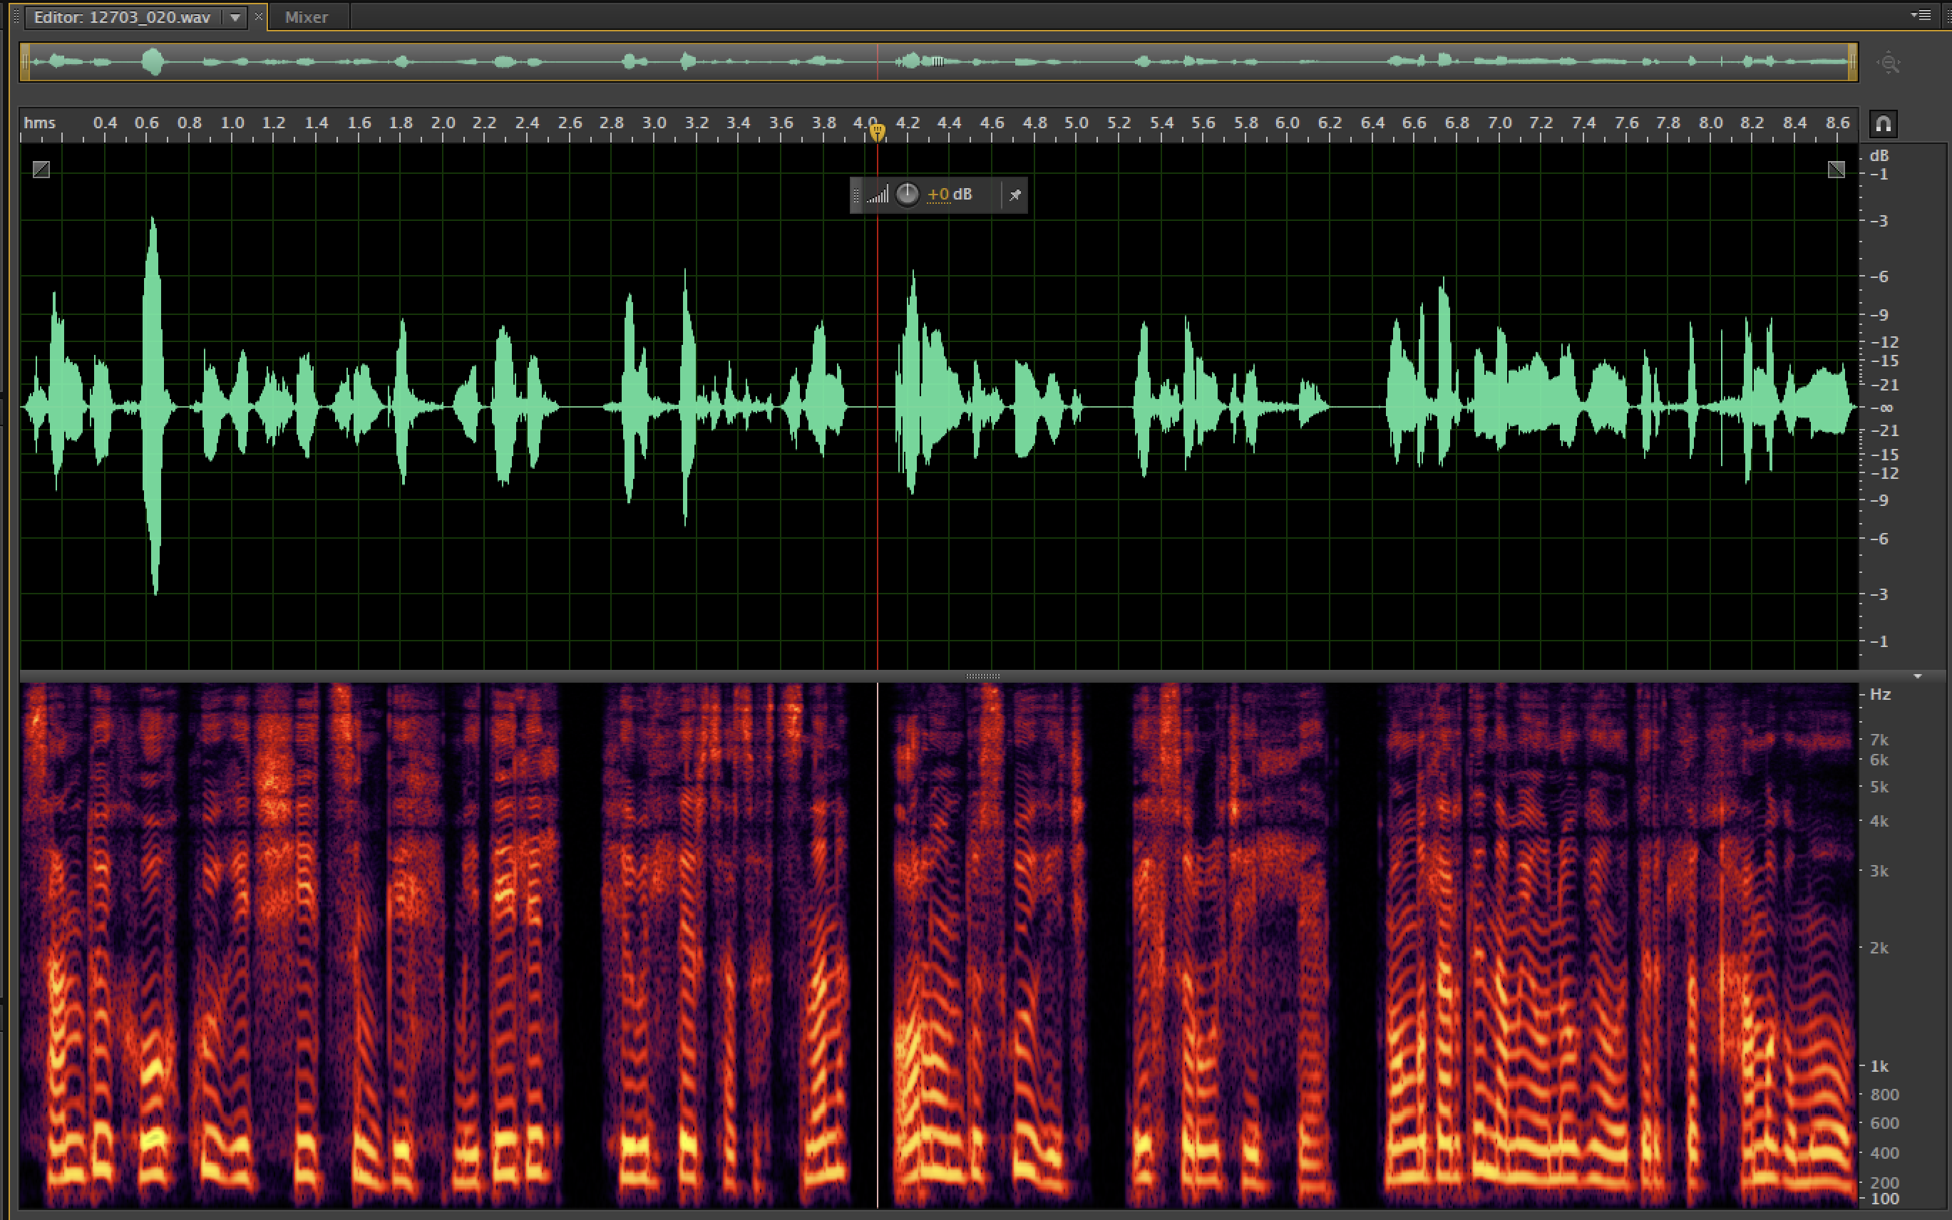Image resolution: width=1952 pixels, height=1220 pixels.
Task: Click the fade-out handle in the waveform
Action: 1837,170
